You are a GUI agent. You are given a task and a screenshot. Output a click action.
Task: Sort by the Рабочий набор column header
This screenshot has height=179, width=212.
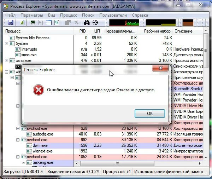155,31
